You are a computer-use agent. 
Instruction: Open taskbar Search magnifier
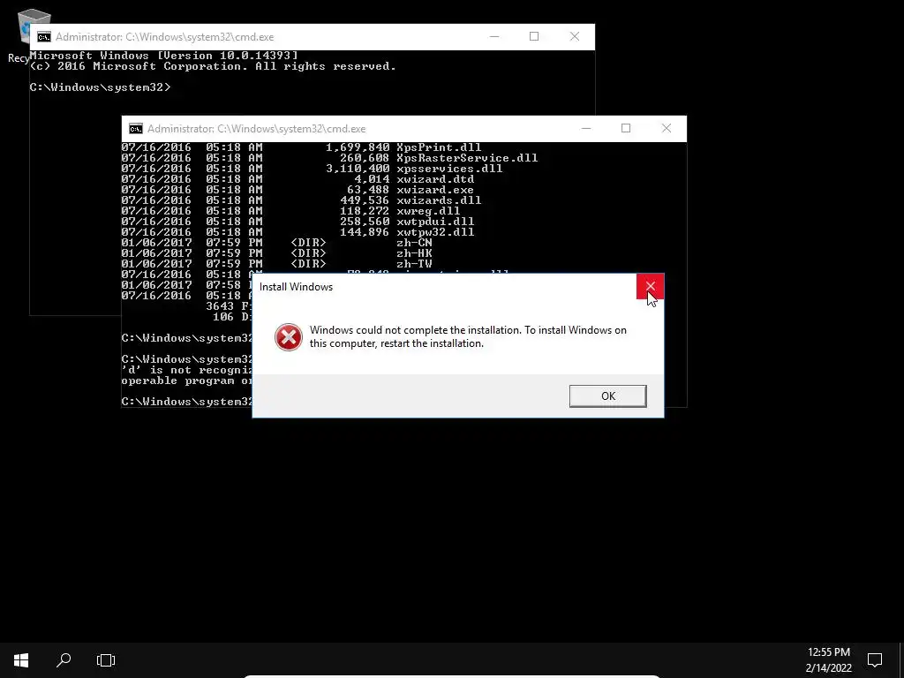pos(64,660)
